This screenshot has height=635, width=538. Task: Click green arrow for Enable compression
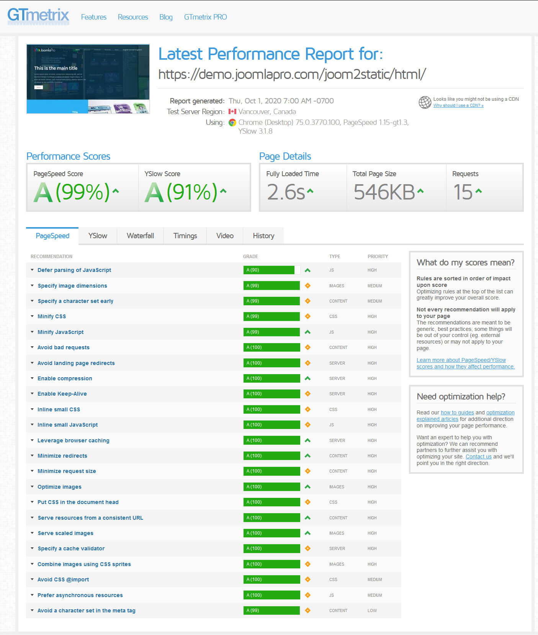pyautogui.click(x=307, y=378)
